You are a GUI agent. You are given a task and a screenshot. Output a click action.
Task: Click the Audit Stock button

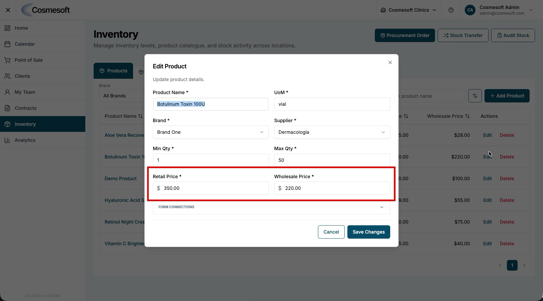point(513,35)
